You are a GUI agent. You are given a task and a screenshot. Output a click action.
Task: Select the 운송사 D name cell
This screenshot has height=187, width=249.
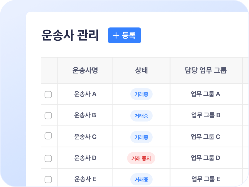85,158
